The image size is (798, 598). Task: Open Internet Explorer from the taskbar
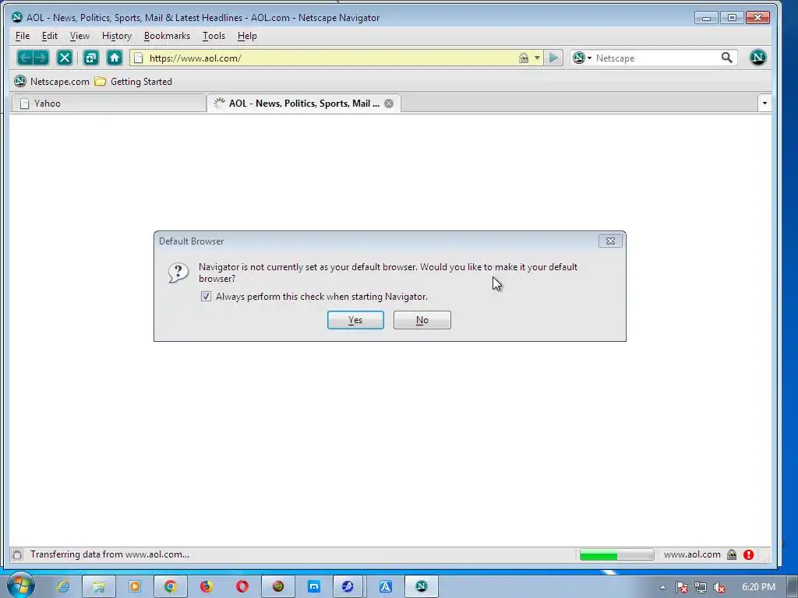click(63, 586)
